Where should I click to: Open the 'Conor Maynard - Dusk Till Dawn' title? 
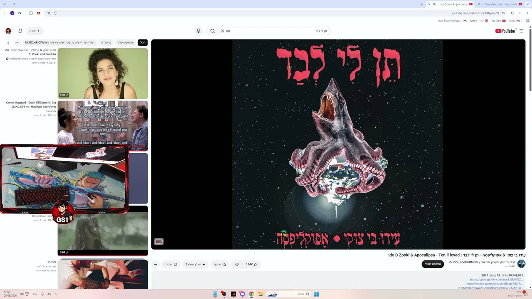pos(31,104)
